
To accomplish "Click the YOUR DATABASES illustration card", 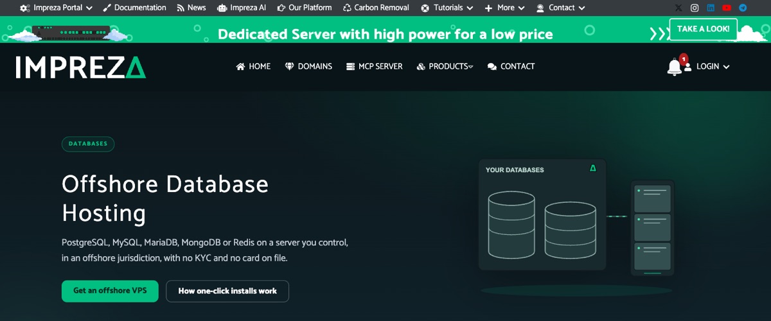I will pyautogui.click(x=542, y=214).
